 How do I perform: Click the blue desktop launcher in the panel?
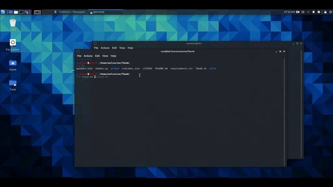[x=10, y=12]
